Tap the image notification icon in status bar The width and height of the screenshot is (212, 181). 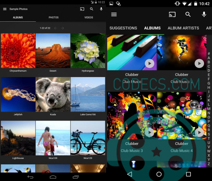111,4
